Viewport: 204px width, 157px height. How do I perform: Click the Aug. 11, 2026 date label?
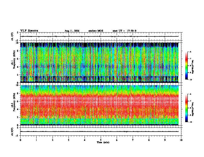click(x=72, y=31)
